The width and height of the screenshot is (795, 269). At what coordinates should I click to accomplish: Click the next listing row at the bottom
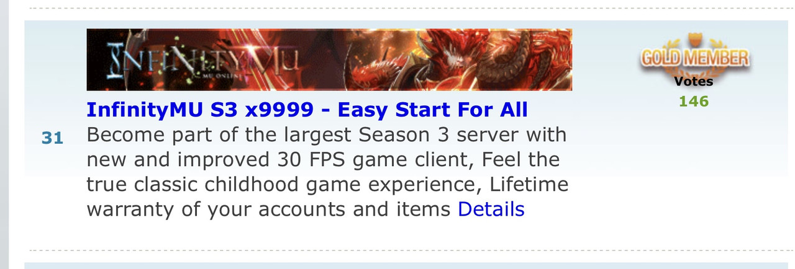click(x=410, y=265)
